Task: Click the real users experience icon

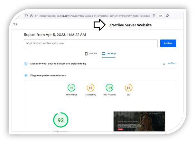Action: 26,64
